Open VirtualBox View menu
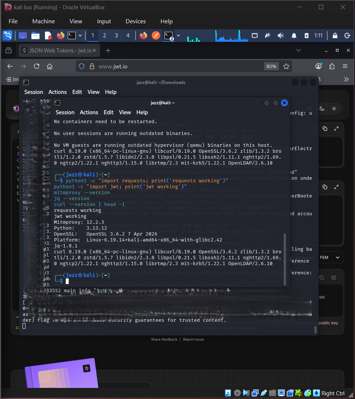This screenshot has width=355, height=399. 76,21
